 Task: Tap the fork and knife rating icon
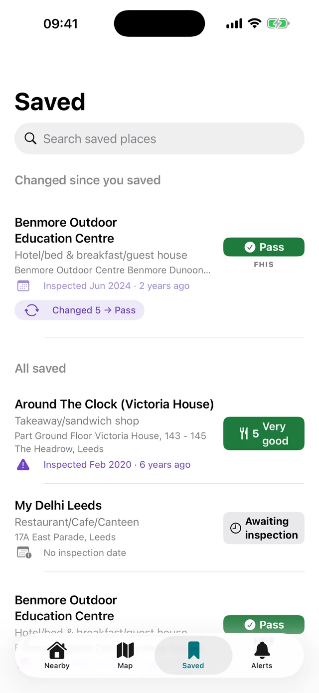pyautogui.click(x=244, y=433)
